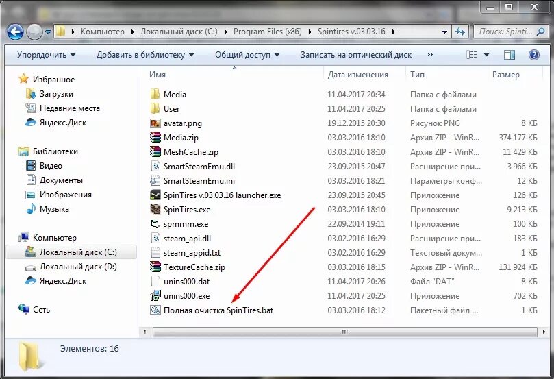Select steam_appid.txt text file icon
This screenshot has width=554, height=379.
[155, 253]
